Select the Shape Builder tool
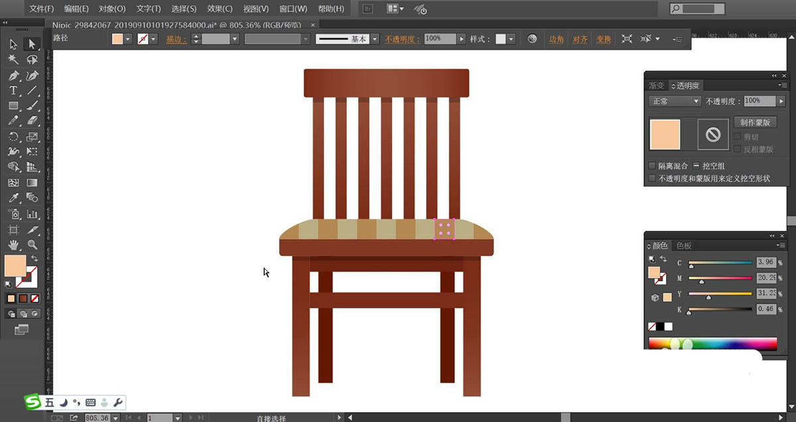This screenshot has height=422, width=796. tap(13, 167)
